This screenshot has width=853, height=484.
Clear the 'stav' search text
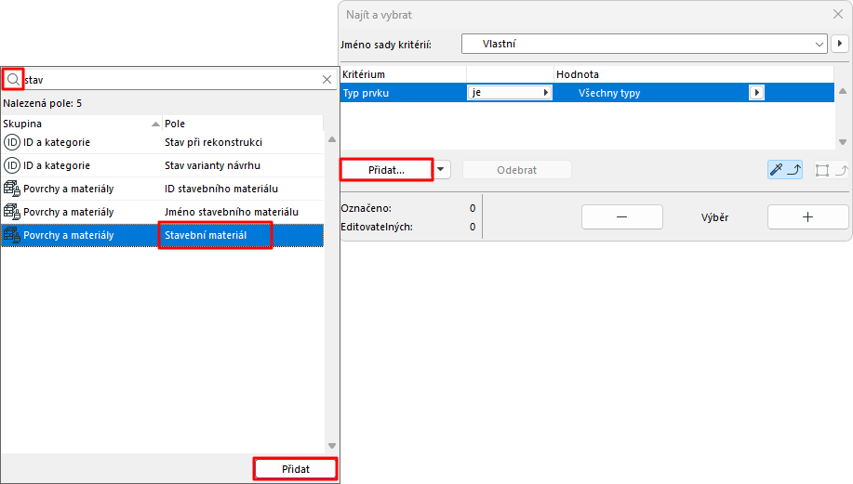pos(327,79)
